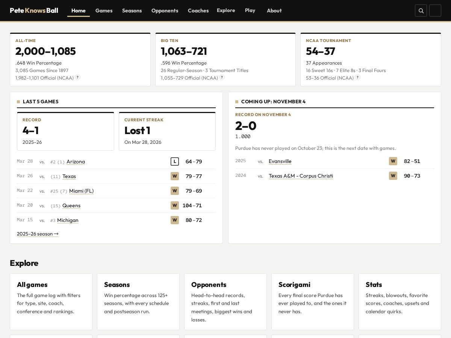Image resolution: width=451 pixels, height=338 pixels.
Task: Click the 80–72 score for Michigan
Action: pyautogui.click(x=194, y=220)
